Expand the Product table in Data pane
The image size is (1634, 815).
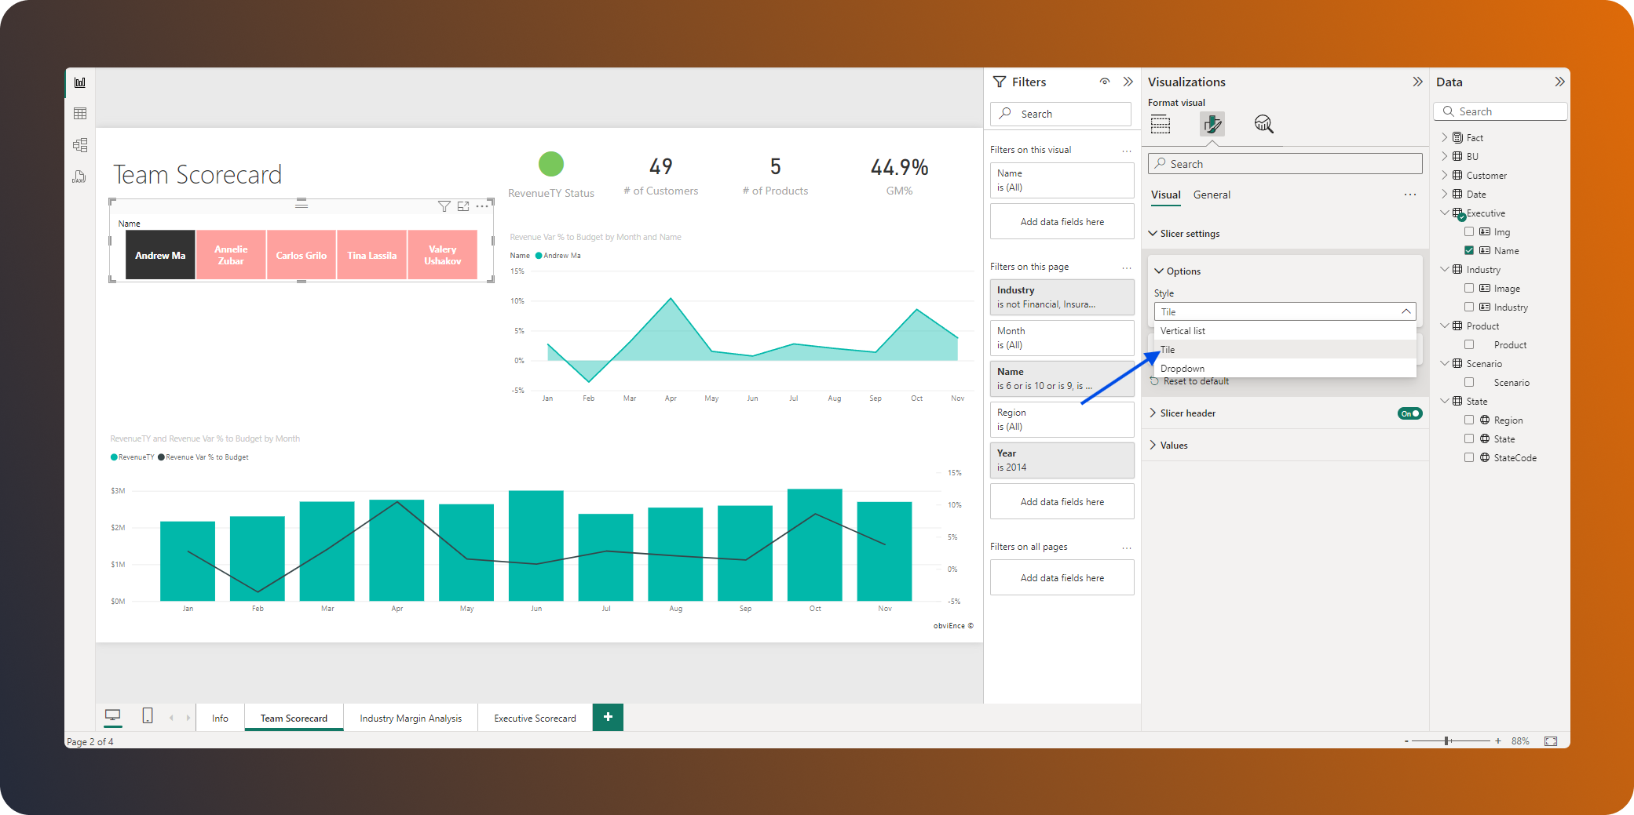1444,326
